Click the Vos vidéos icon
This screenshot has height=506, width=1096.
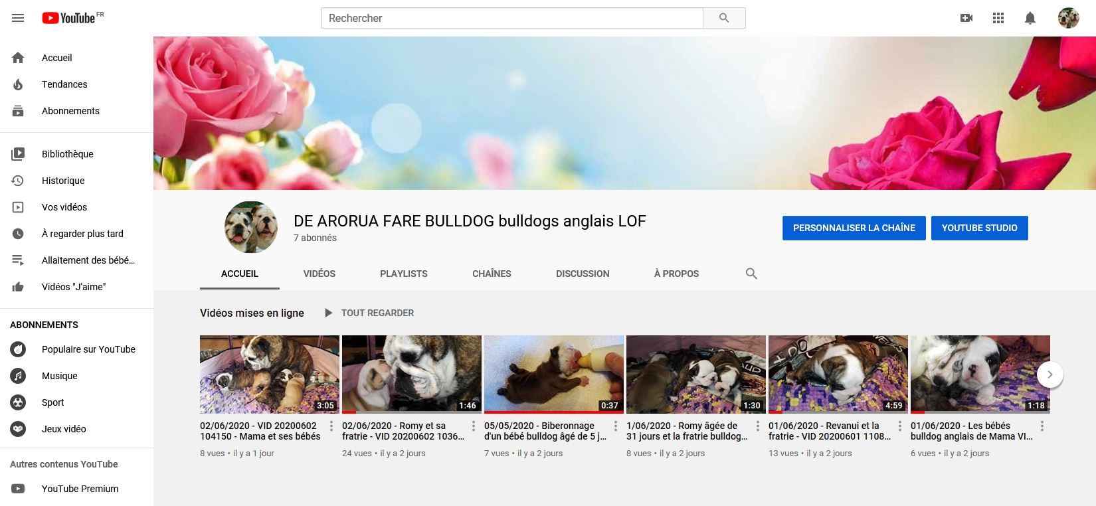click(18, 207)
